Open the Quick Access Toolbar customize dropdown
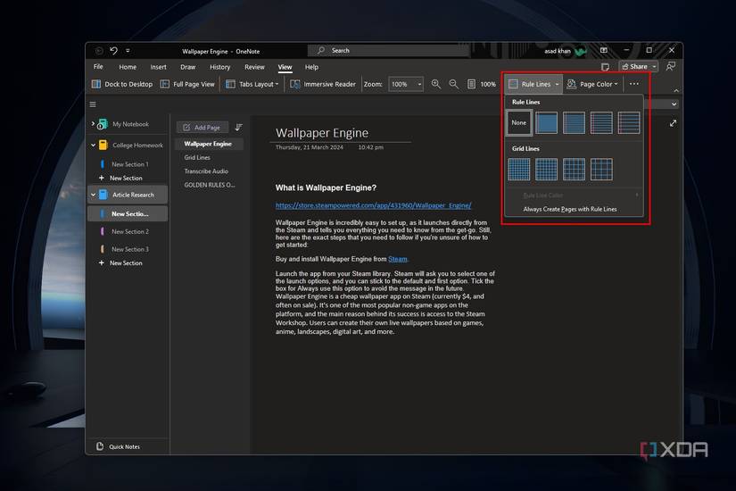736x491 pixels. (128, 51)
